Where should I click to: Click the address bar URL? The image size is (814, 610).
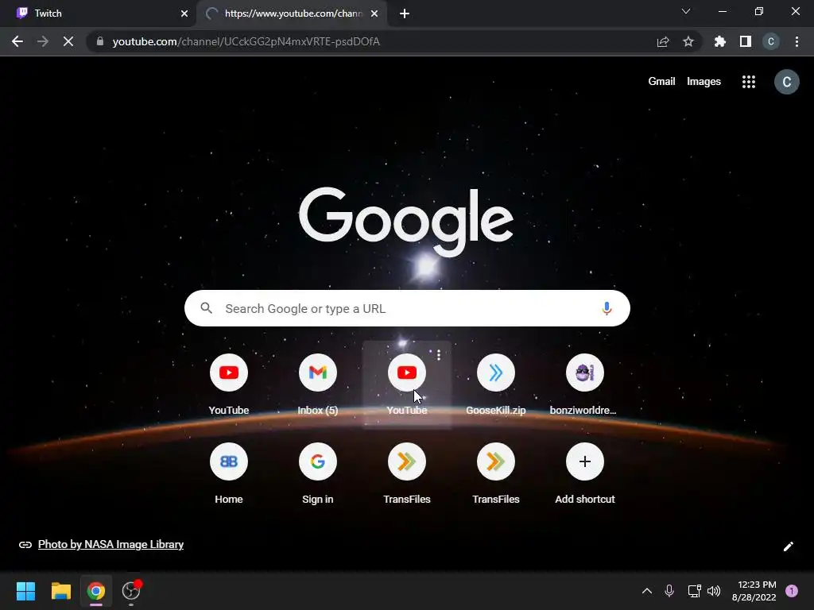(246, 41)
